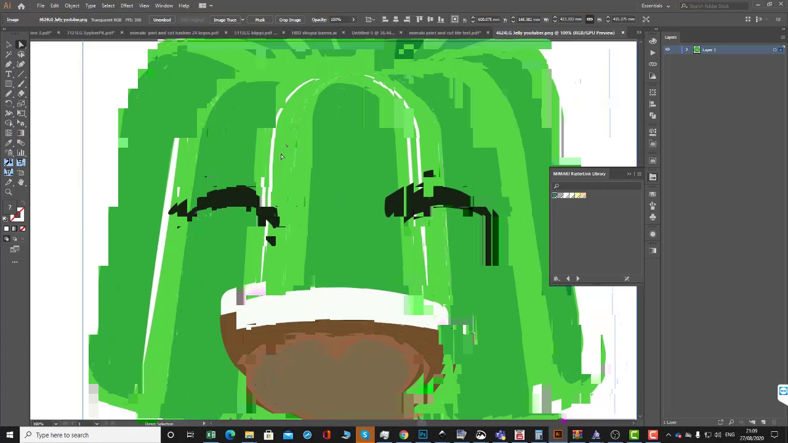Image resolution: width=788 pixels, height=443 pixels.
Task: Click the Unembed button
Action: 162,20
